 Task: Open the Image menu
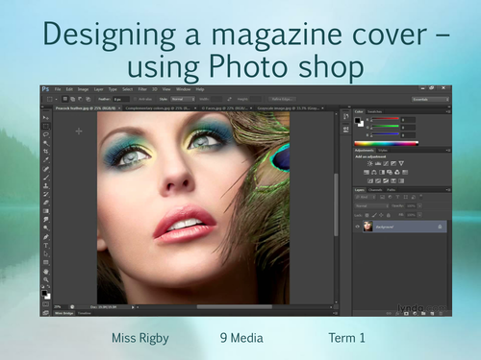(x=83, y=89)
